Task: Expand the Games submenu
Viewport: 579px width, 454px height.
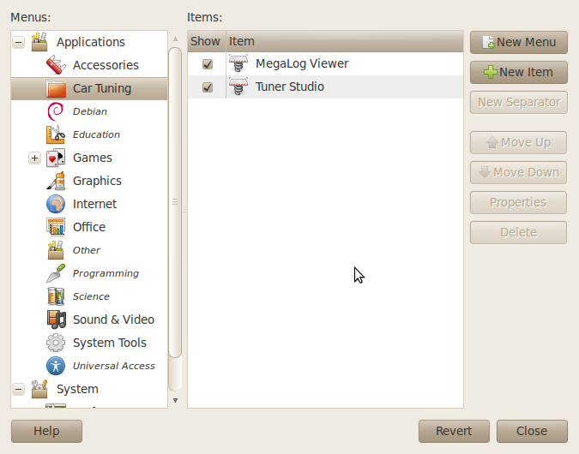Action: [x=34, y=158]
